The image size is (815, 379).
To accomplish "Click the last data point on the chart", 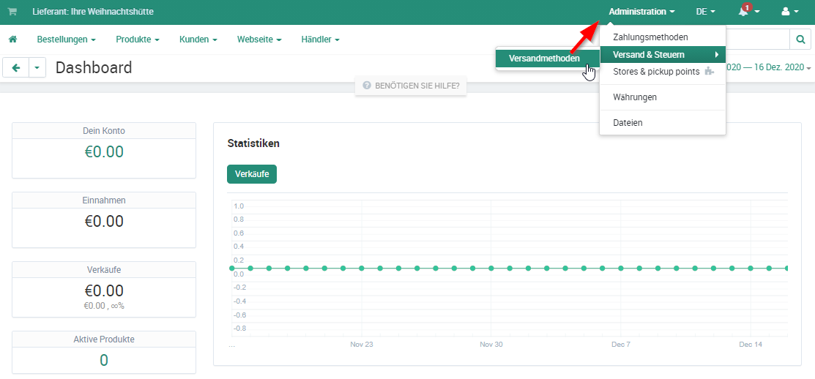I will point(787,269).
